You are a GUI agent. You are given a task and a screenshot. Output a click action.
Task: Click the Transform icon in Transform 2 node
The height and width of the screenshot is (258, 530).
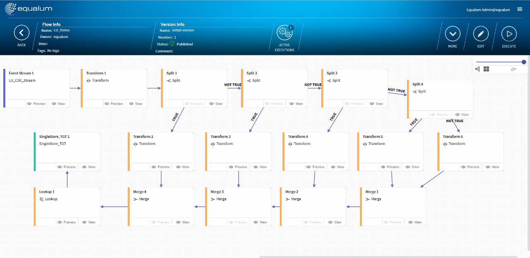click(135, 144)
